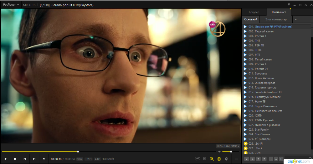This screenshot has height=164, width=313.
Task: Click the Play button in control bar
Action: 6,159
